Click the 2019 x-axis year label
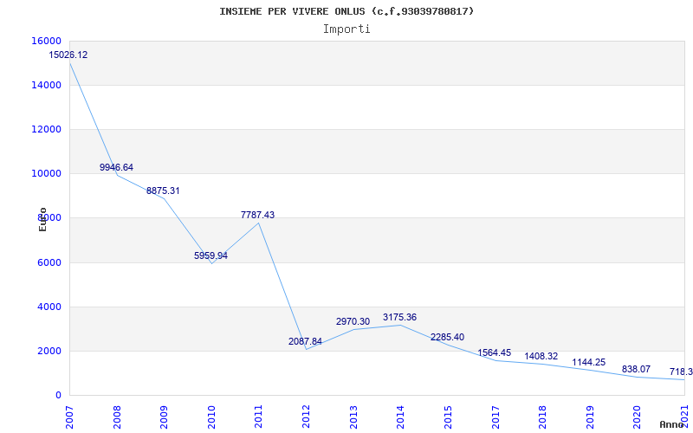Screen dimensions: 693x433 [x=590, y=417]
